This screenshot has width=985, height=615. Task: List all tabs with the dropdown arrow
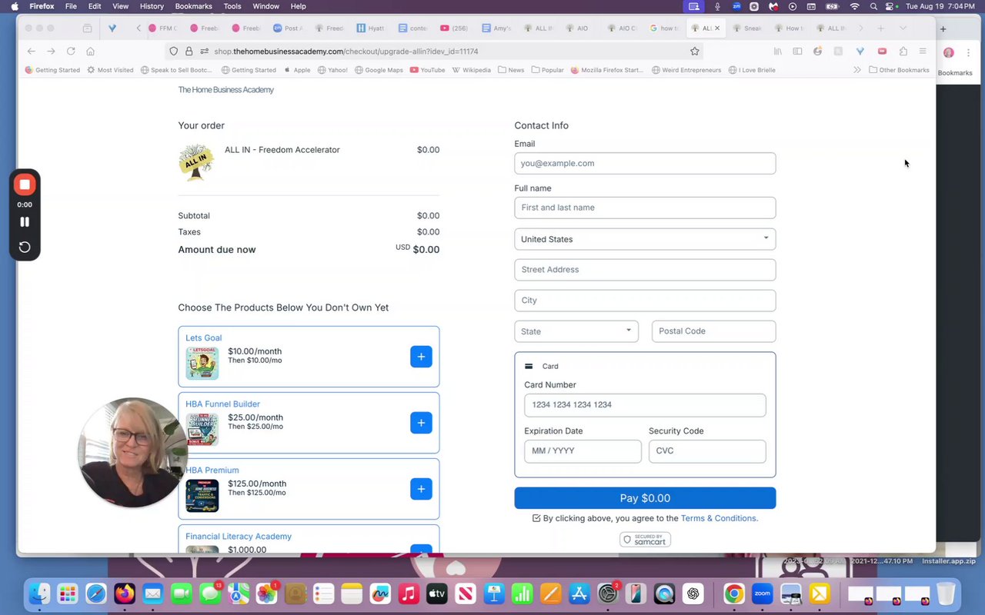(903, 28)
